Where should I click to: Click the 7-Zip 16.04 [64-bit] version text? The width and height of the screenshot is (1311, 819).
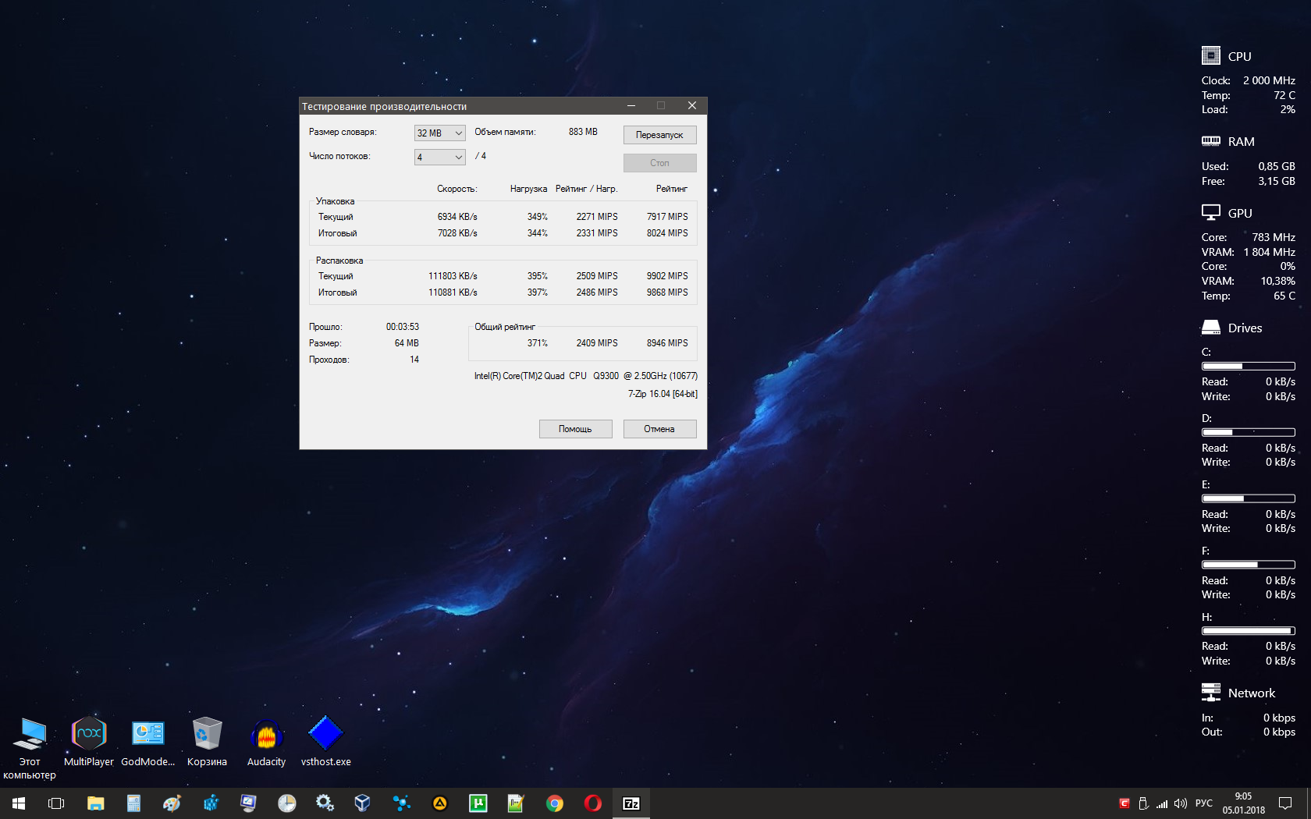click(x=663, y=394)
